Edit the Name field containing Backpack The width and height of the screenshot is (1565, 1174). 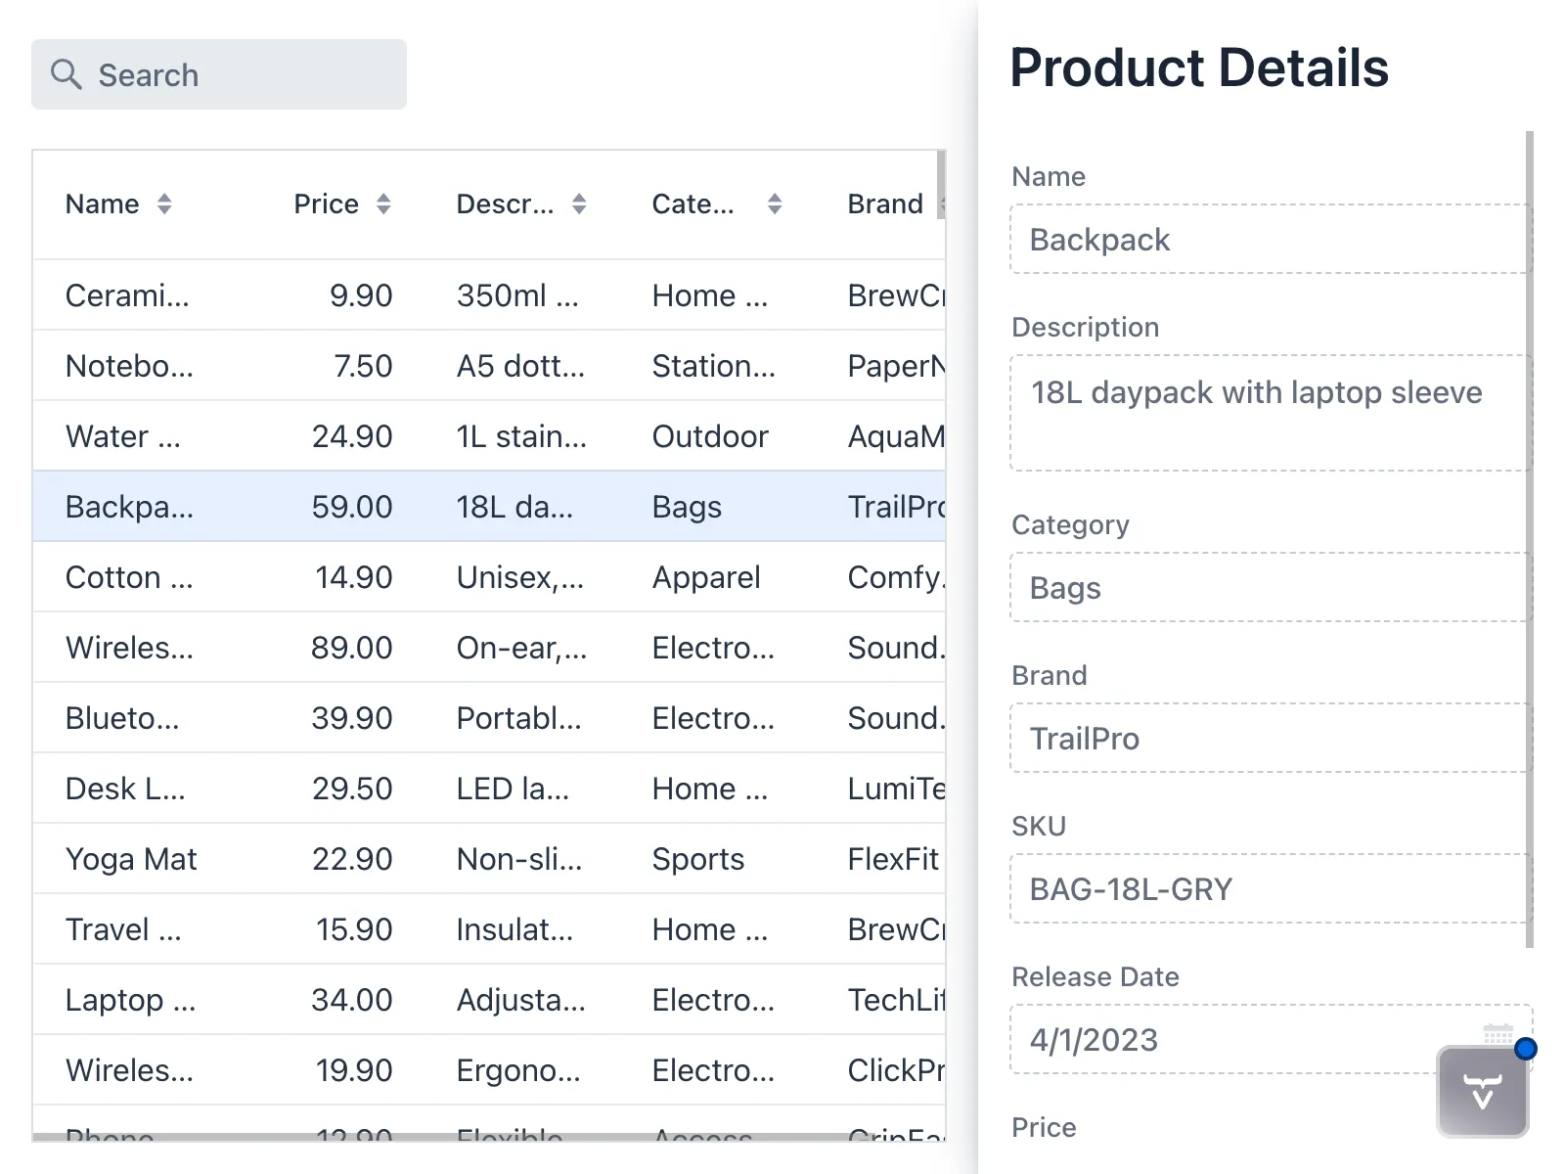(1268, 239)
